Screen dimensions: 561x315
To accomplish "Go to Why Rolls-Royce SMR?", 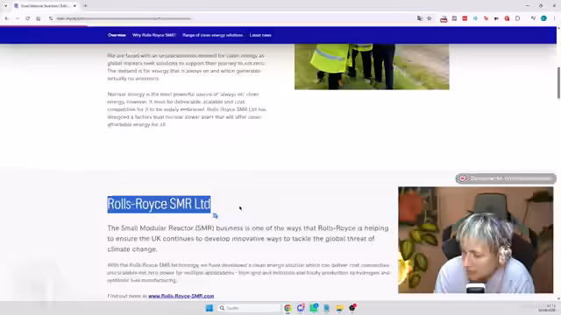I will pos(154,35).
